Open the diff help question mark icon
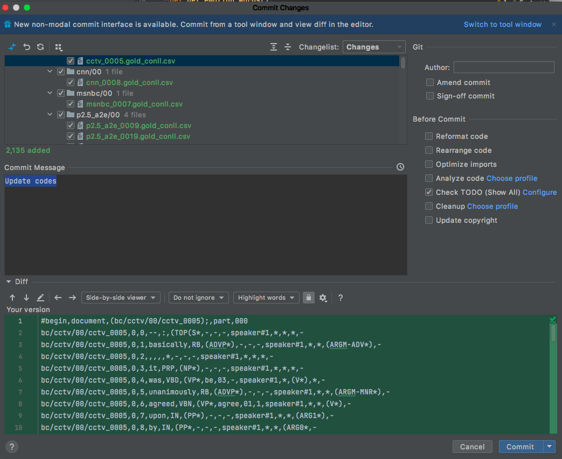562x459 pixels. (340, 298)
